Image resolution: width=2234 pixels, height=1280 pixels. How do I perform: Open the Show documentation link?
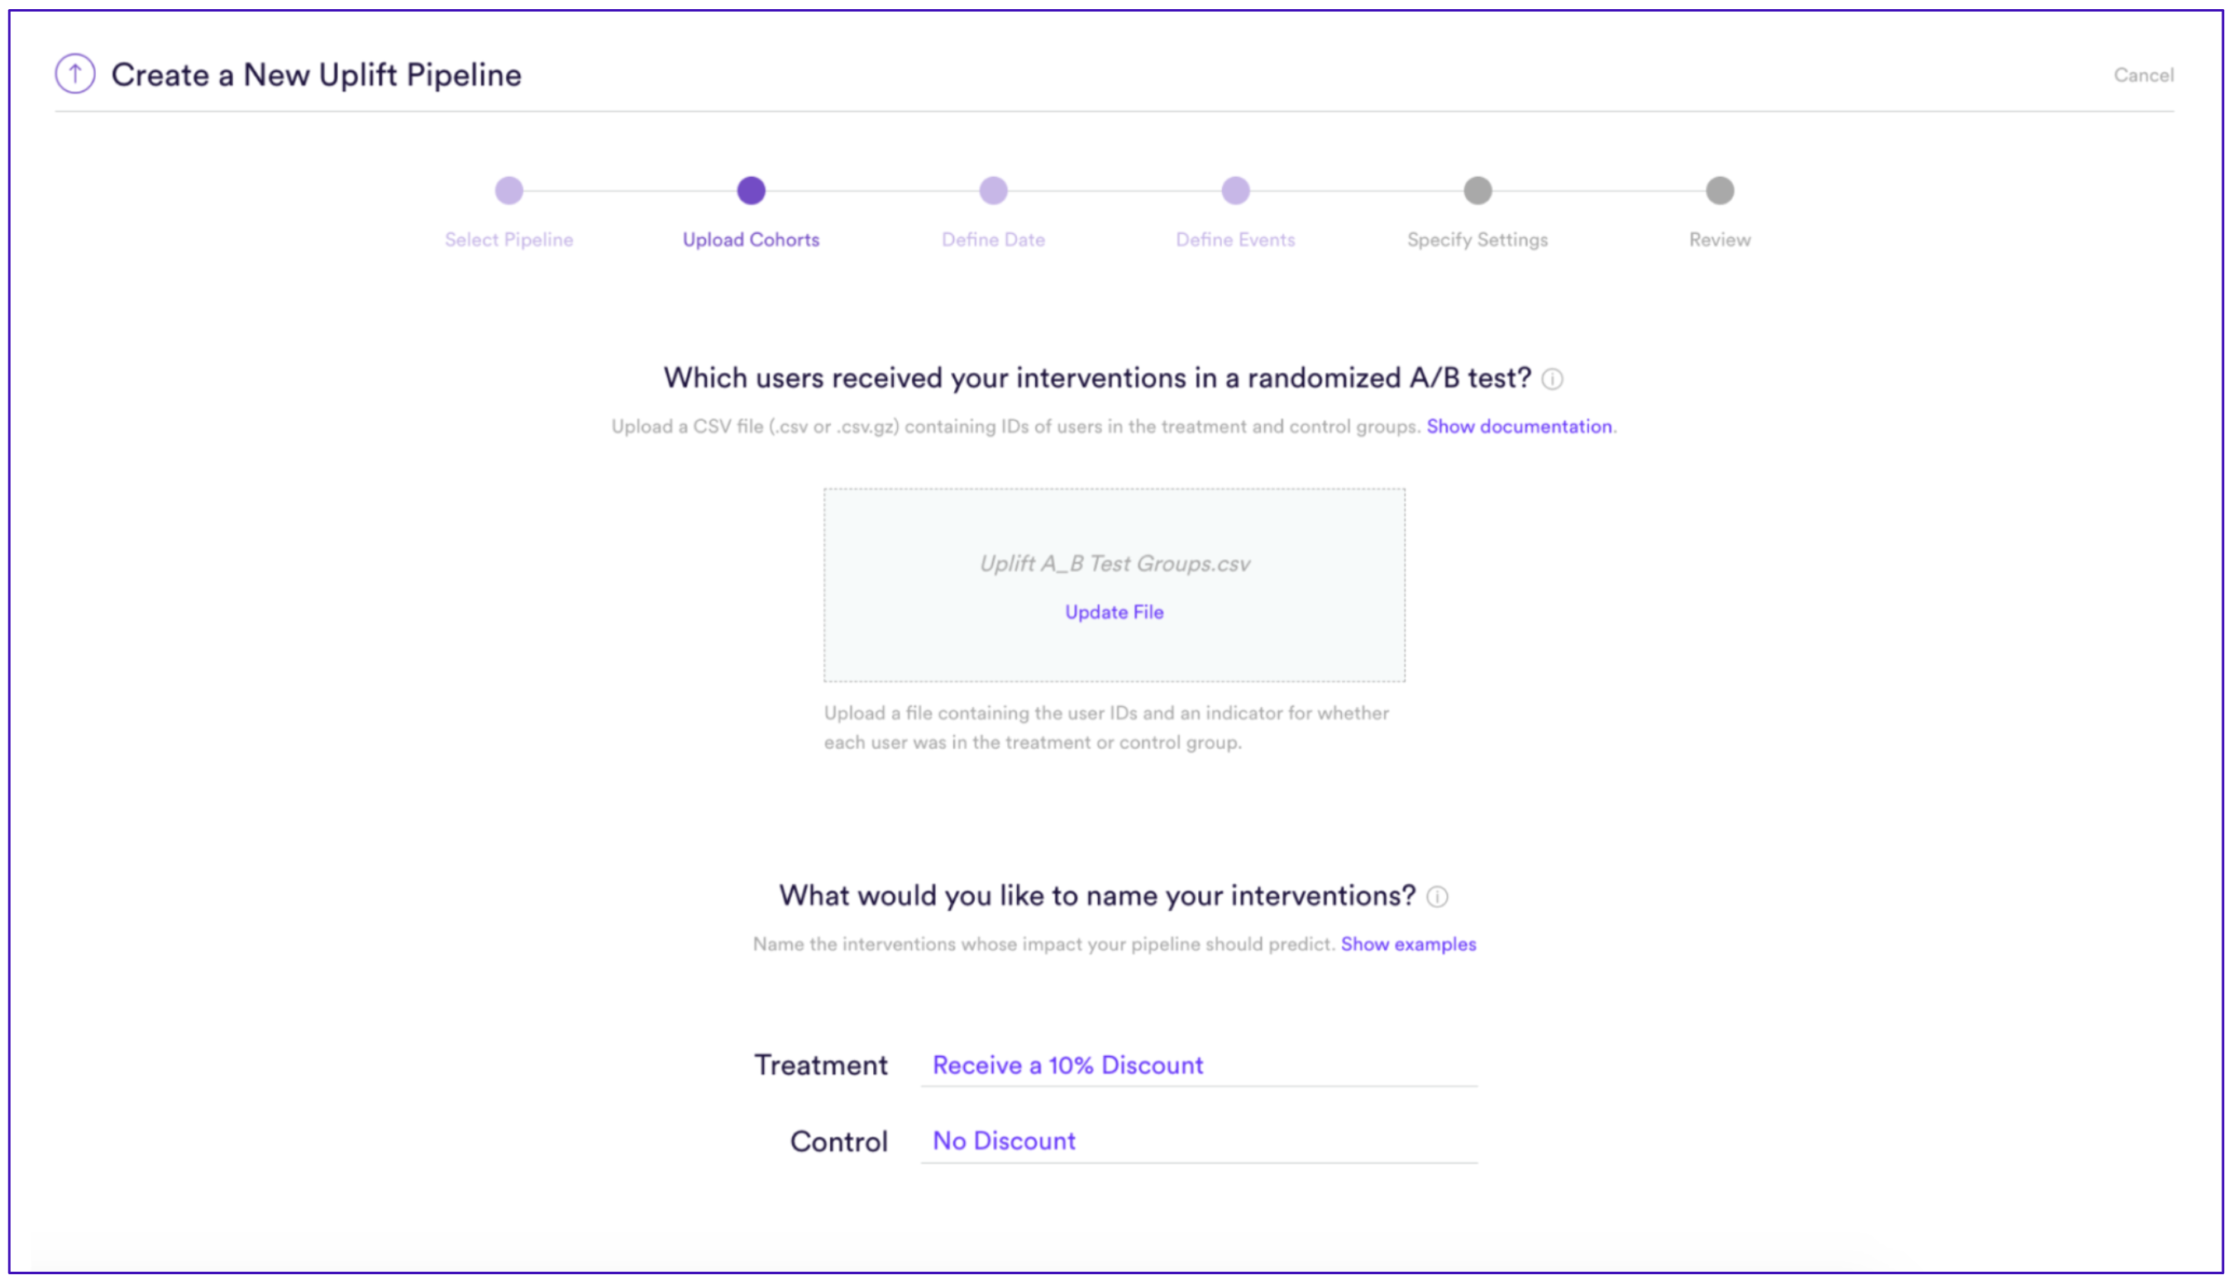tap(1520, 427)
